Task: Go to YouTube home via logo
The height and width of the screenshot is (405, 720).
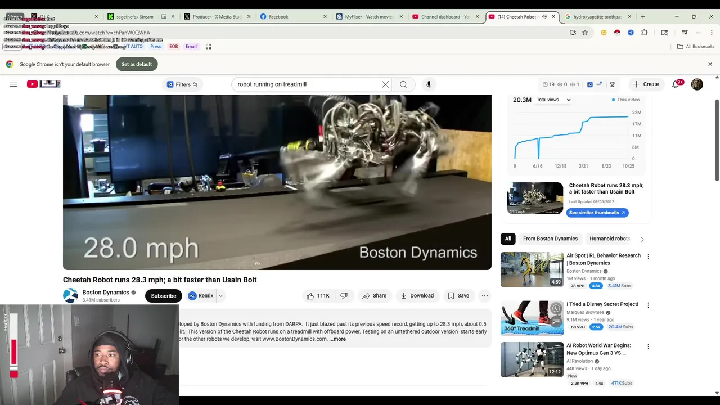Action: coord(43,84)
